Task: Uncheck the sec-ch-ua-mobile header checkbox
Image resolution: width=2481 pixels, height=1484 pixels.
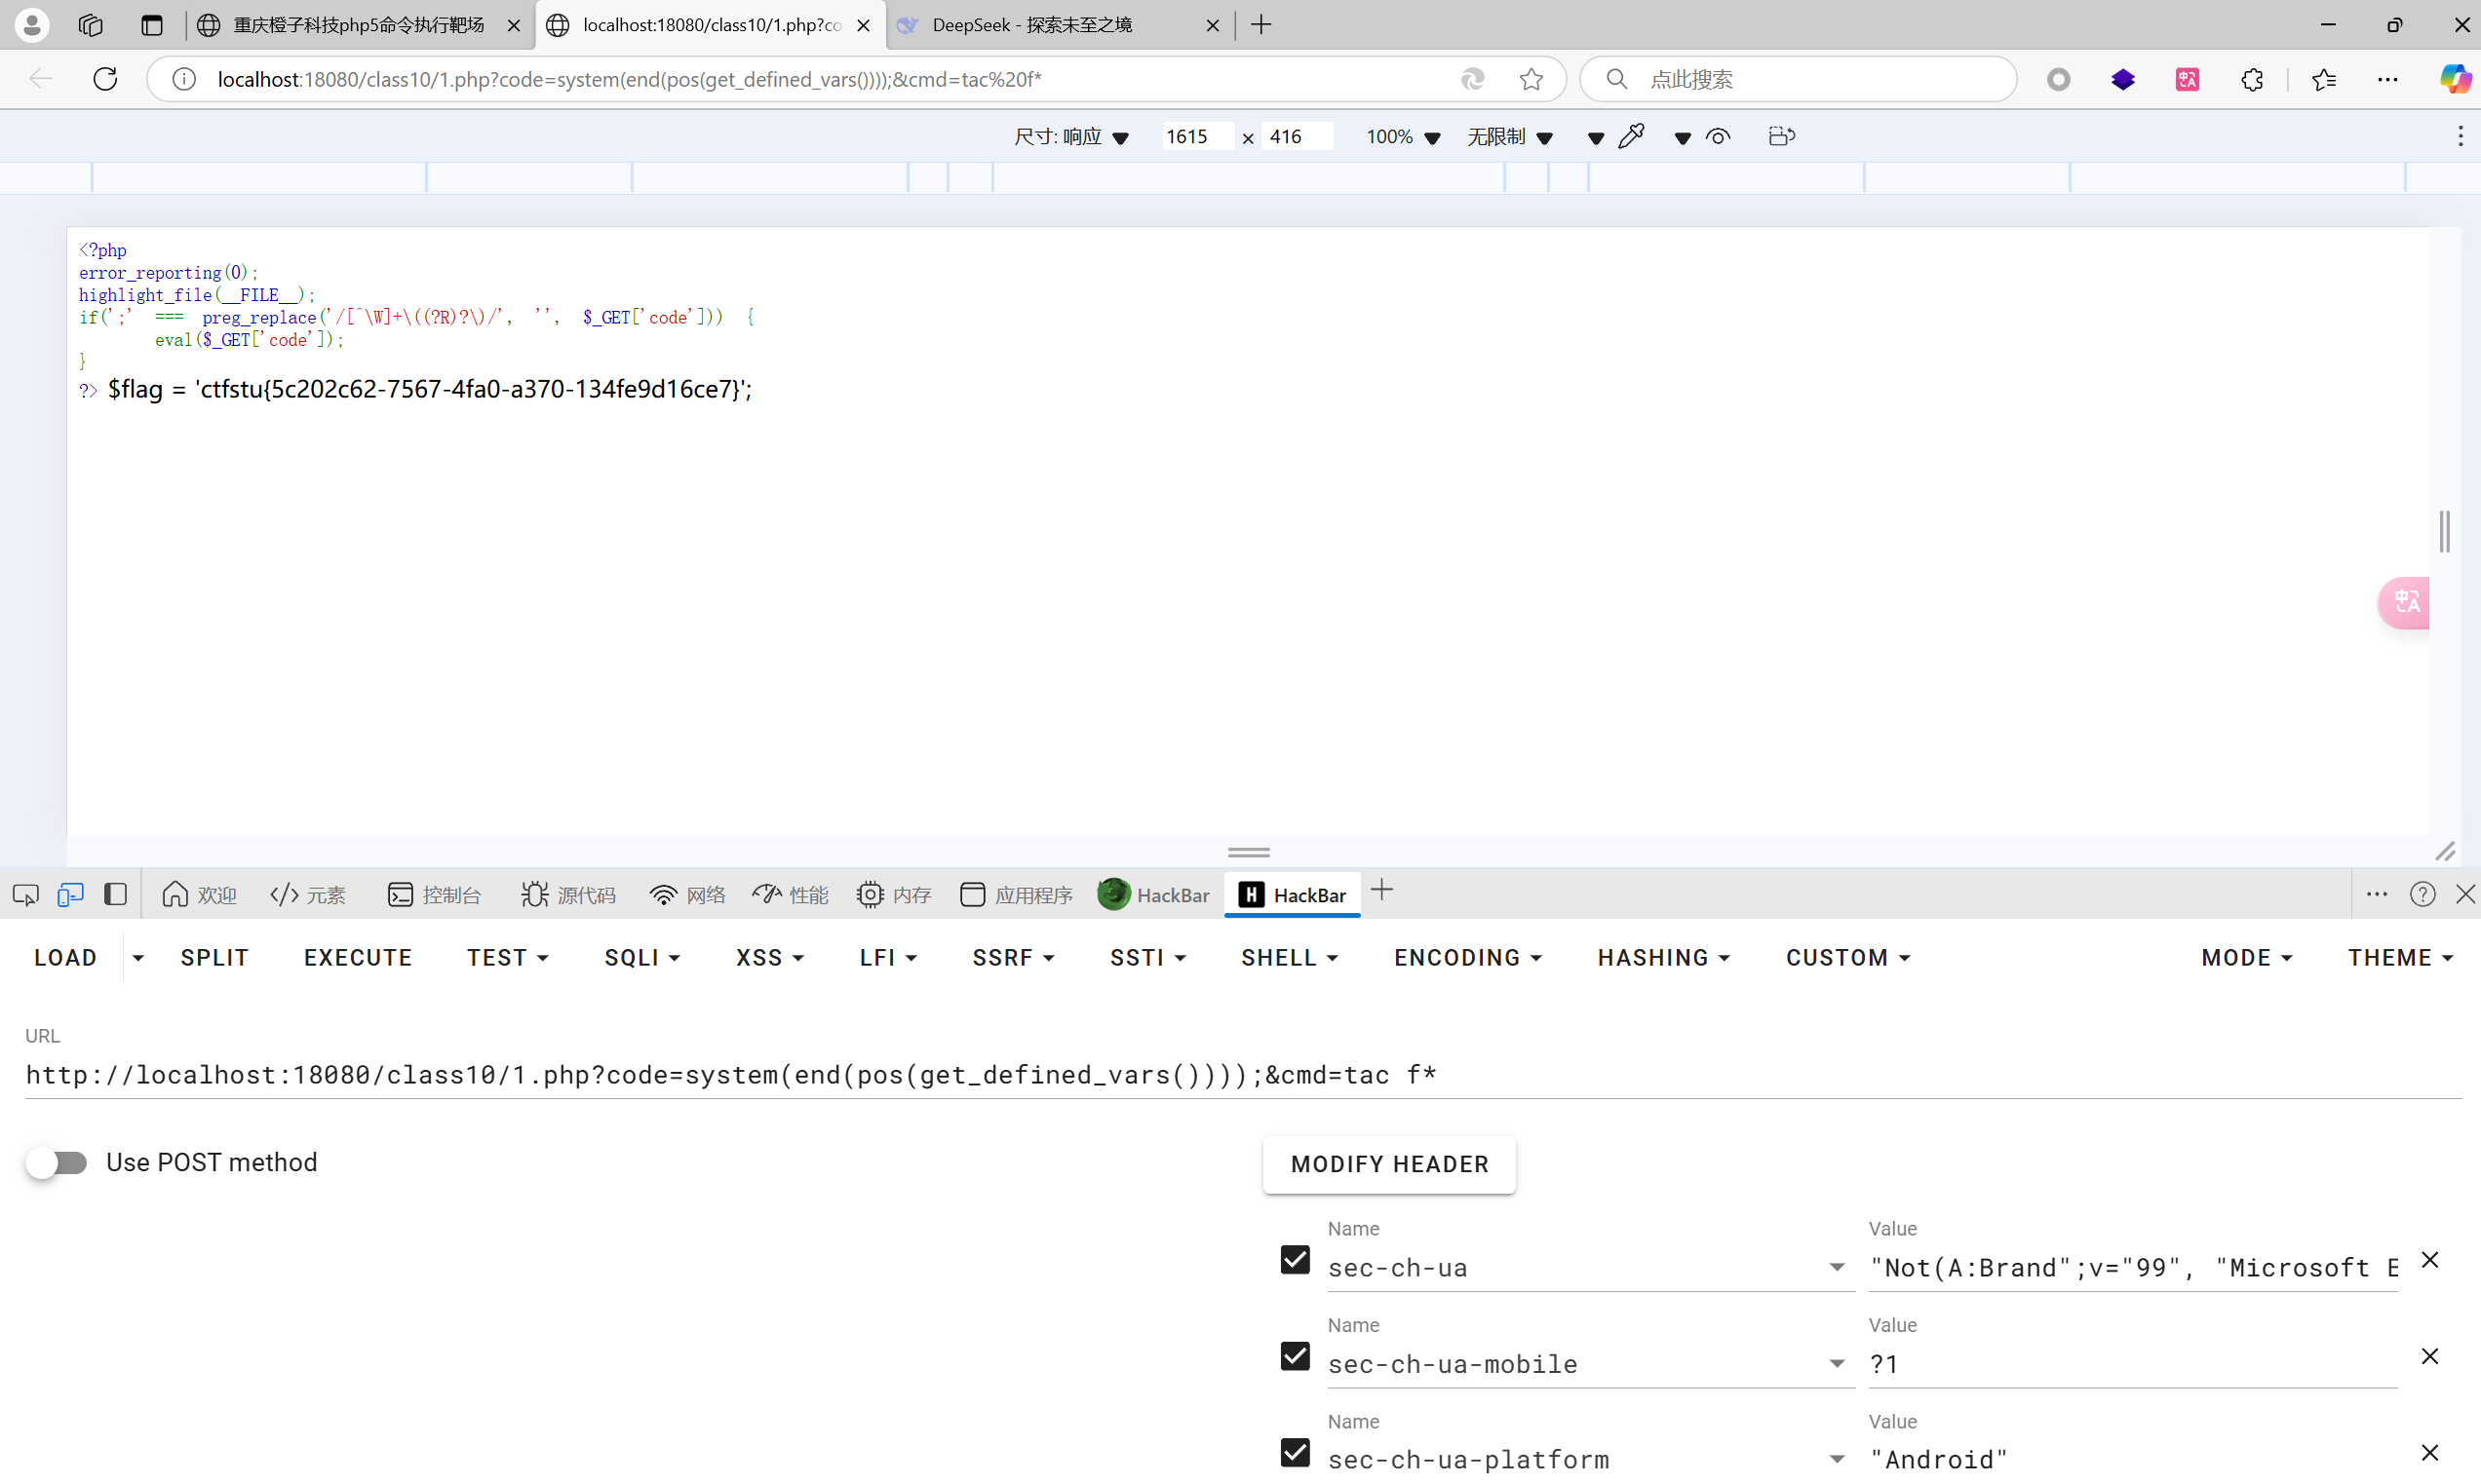Action: [1295, 1356]
